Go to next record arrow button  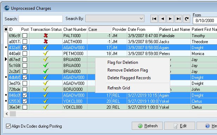(170, 19)
